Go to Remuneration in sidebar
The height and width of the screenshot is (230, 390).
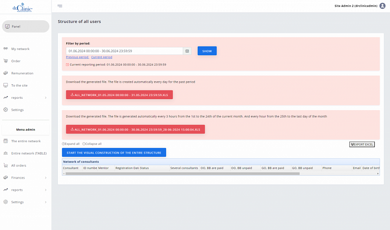(x=22, y=73)
